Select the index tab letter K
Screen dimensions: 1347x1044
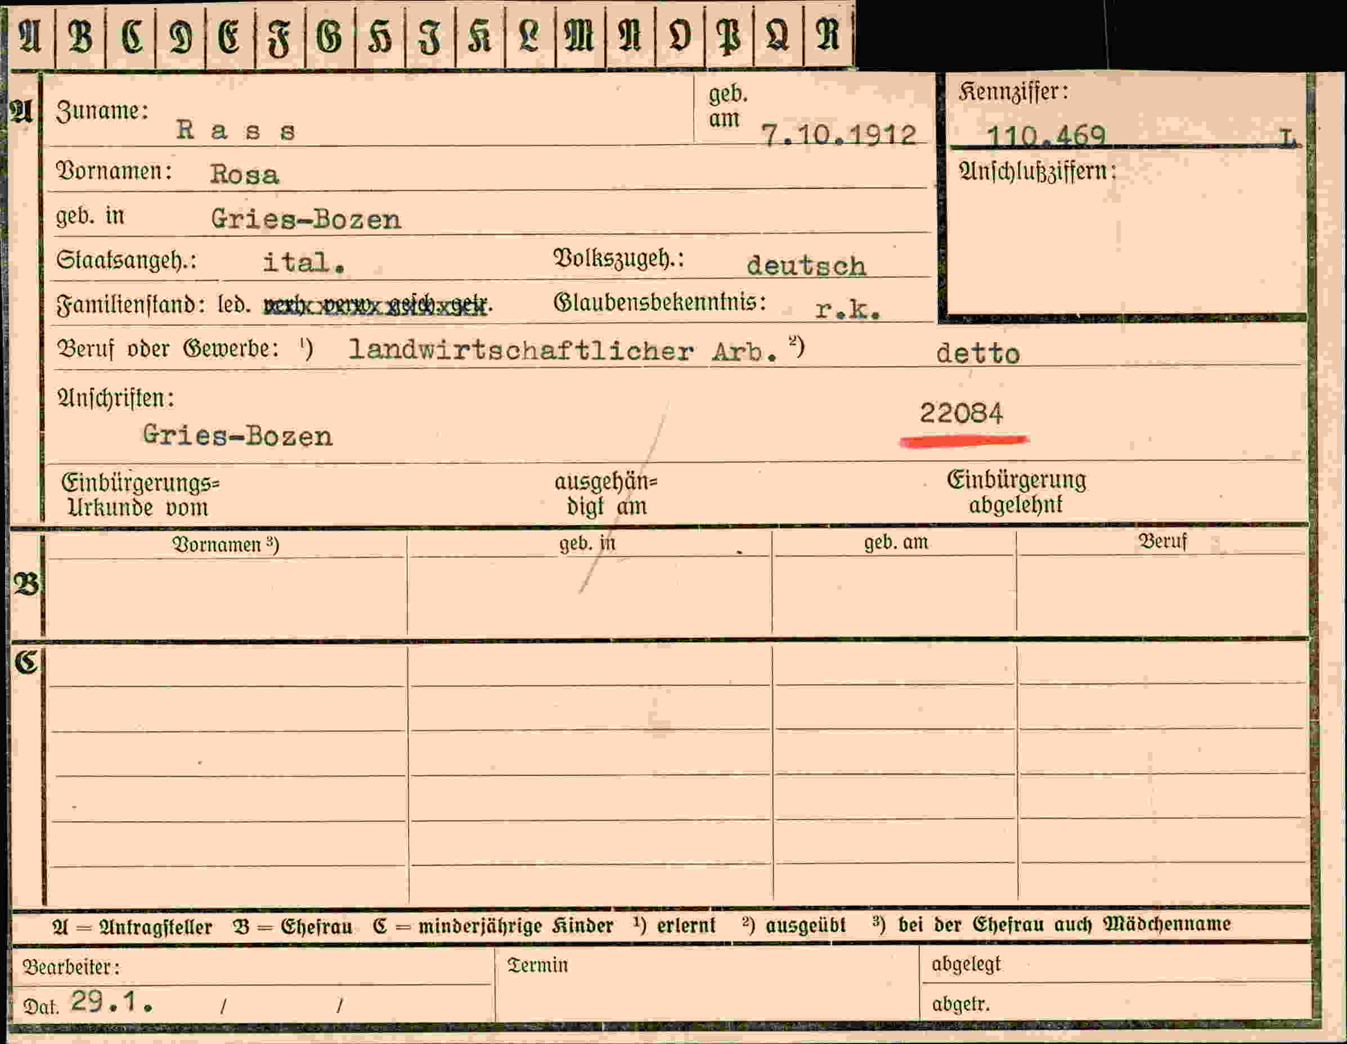pyautogui.click(x=479, y=37)
